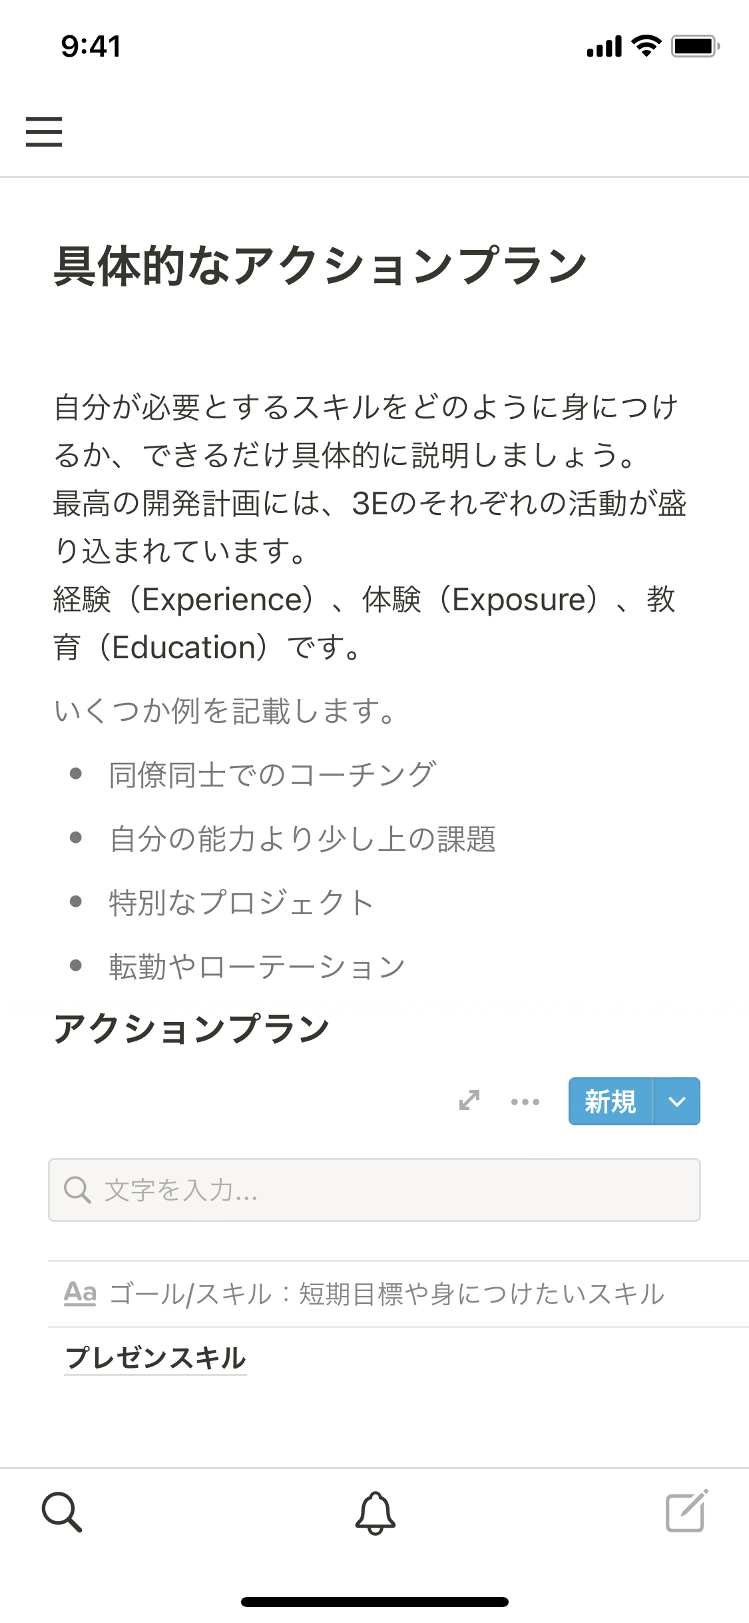Tap the アクションプラン database heading
Screen dimensions: 749x1623
[192, 1028]
